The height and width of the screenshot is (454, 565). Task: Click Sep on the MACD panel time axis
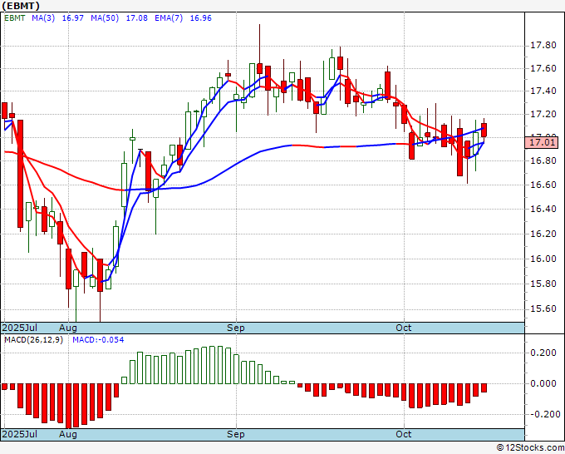click(x=236, y=434)
